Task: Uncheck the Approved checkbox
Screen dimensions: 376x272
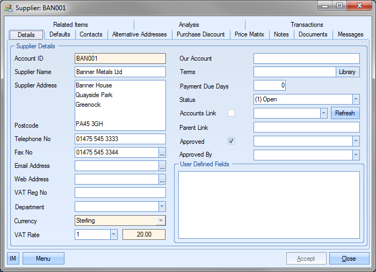Action: pyautogui.click(x=232, y=141)
